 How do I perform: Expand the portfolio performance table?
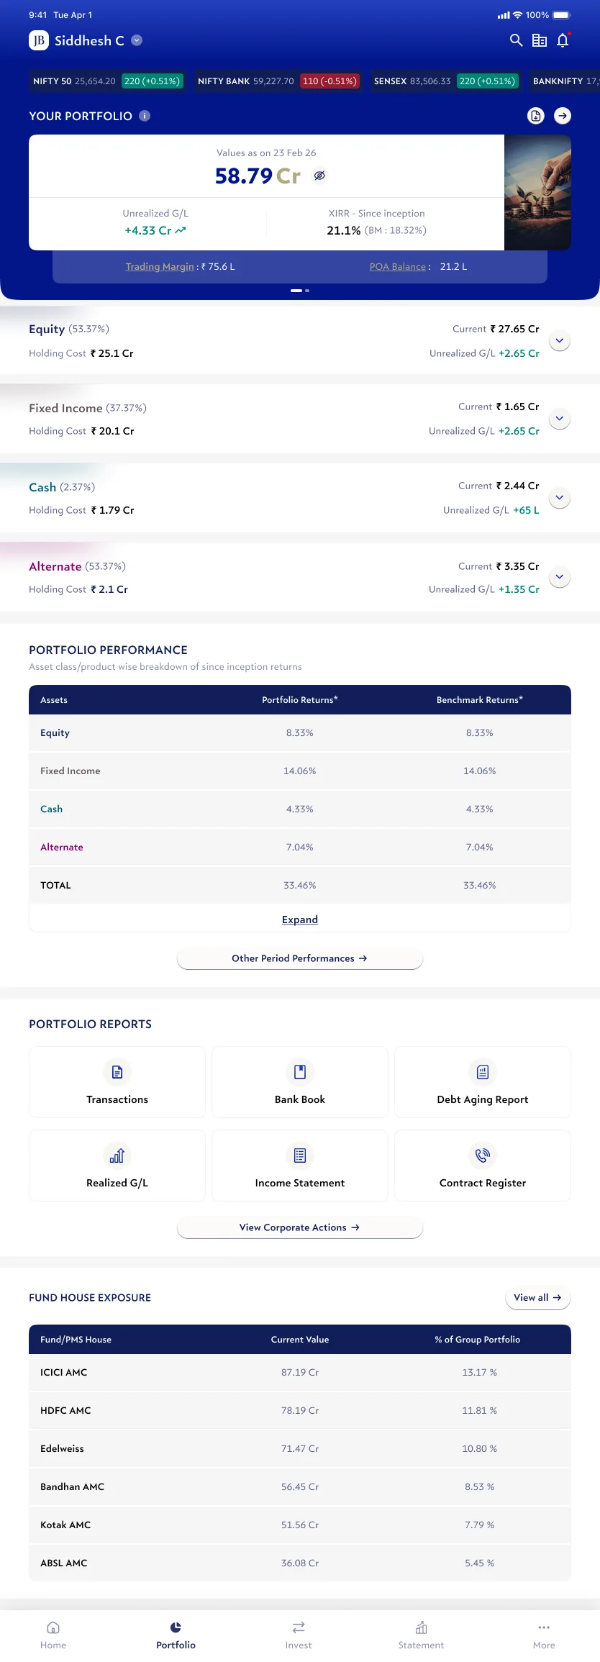[x=300, y=919]
